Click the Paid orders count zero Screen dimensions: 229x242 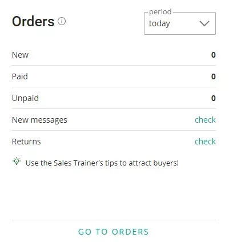click(x=214, y=76)
